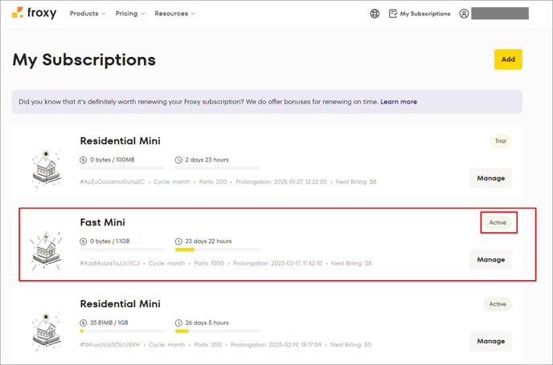Click the clock icon beside 26 days 5 hours
The width and height of the screenshot is (553, 365).
click(178, 322)
